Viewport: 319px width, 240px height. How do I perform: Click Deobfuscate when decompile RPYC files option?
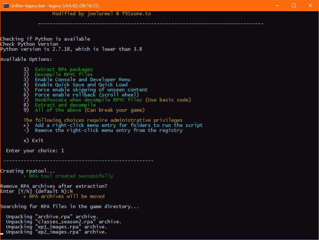(x=88, y=100)
